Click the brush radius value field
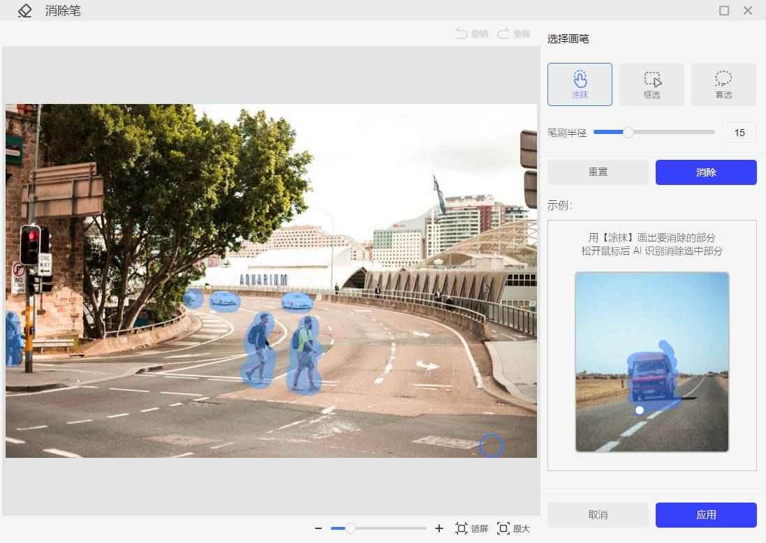The width and height of the screenshot is (766, 543). point(739,133)
